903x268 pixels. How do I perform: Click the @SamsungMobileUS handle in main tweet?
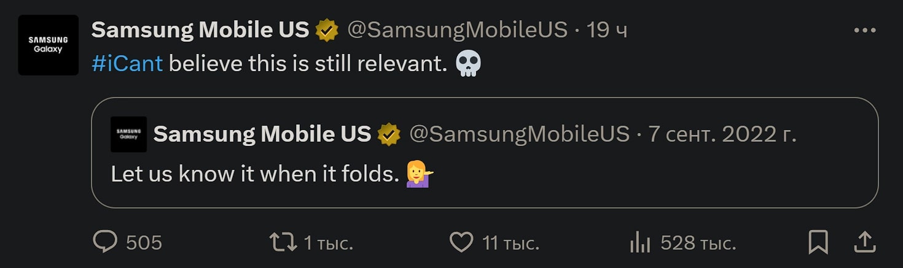[457, 30]
